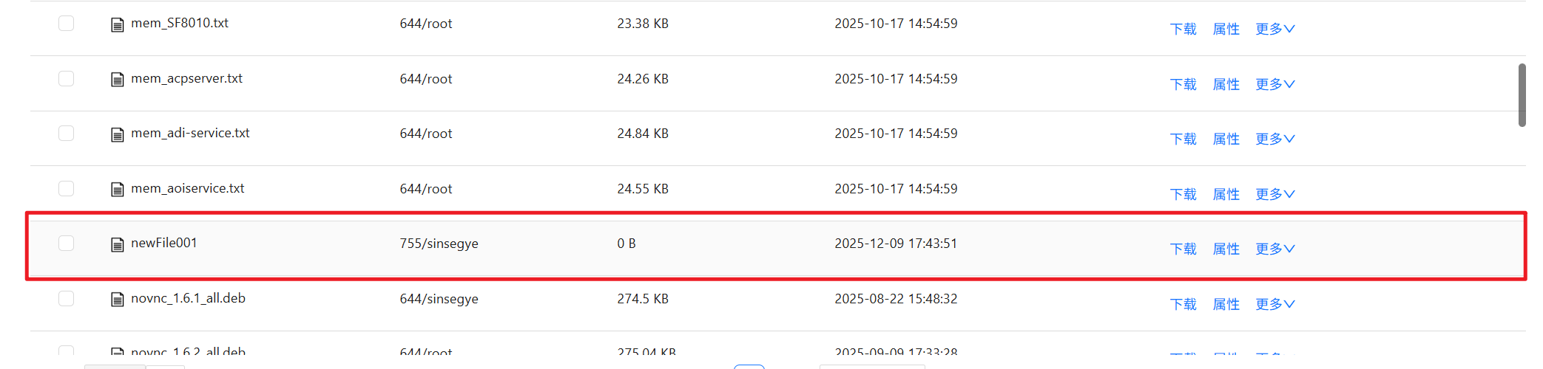Image resolution: width=1543 pixels, height=369 pixels.
Task: Click the file icon beside mem_SF8010.txt
Action: pos(117,25)
